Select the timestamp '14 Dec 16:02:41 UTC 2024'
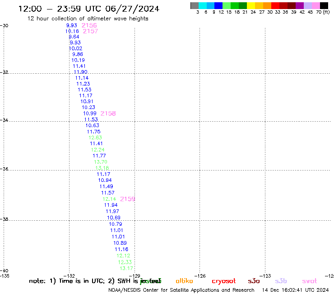The height and width of the screenshot is (294, 334). tap(295, 290)
